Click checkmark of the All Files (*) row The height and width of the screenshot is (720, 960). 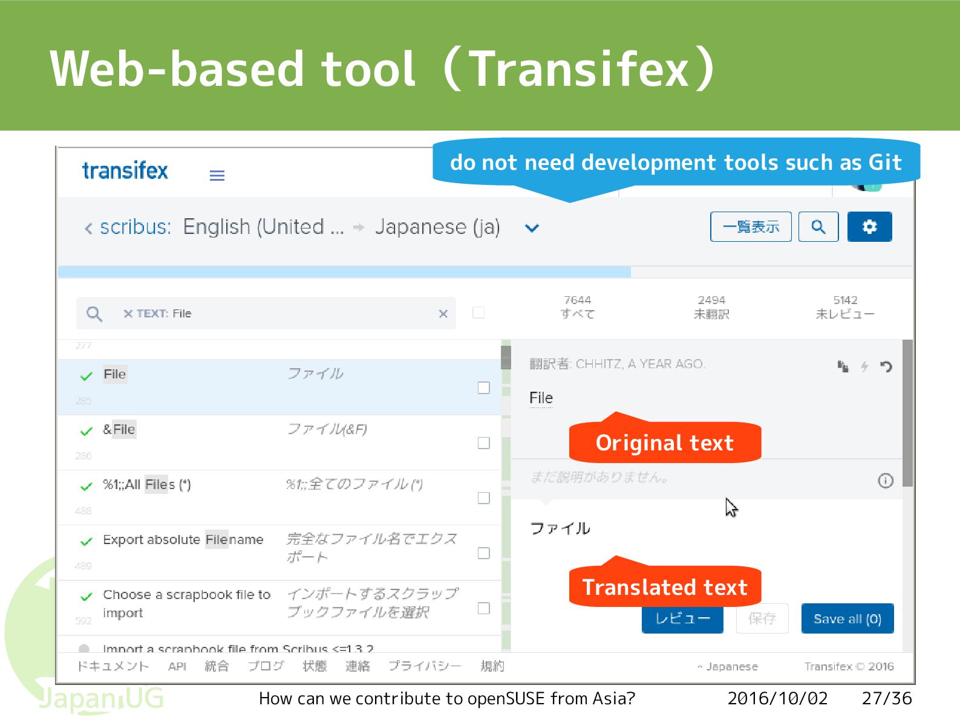(x=86, y=486)
